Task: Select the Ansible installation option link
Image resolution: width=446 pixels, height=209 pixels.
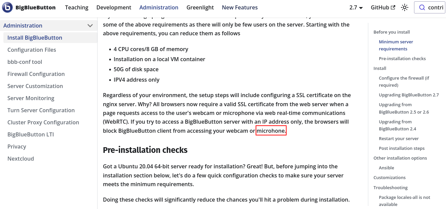Action: click(x=386, y=168)
